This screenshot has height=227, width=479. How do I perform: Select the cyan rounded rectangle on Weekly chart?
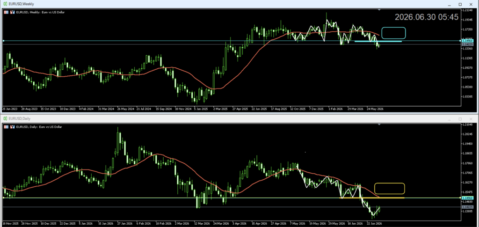(393, 33)
